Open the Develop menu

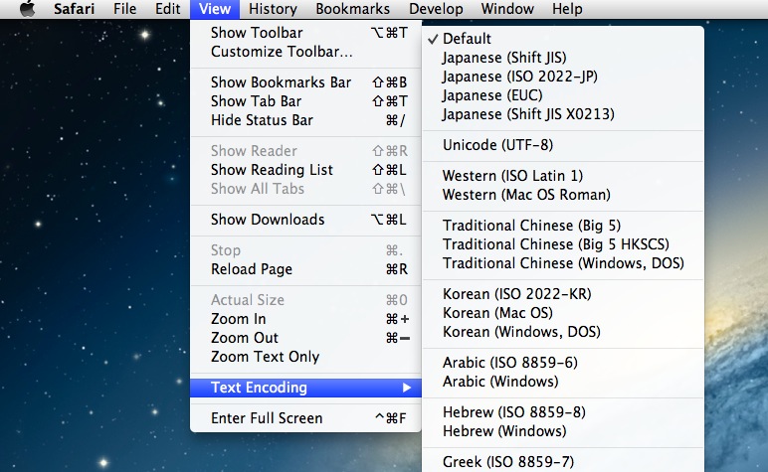[436, 9]
